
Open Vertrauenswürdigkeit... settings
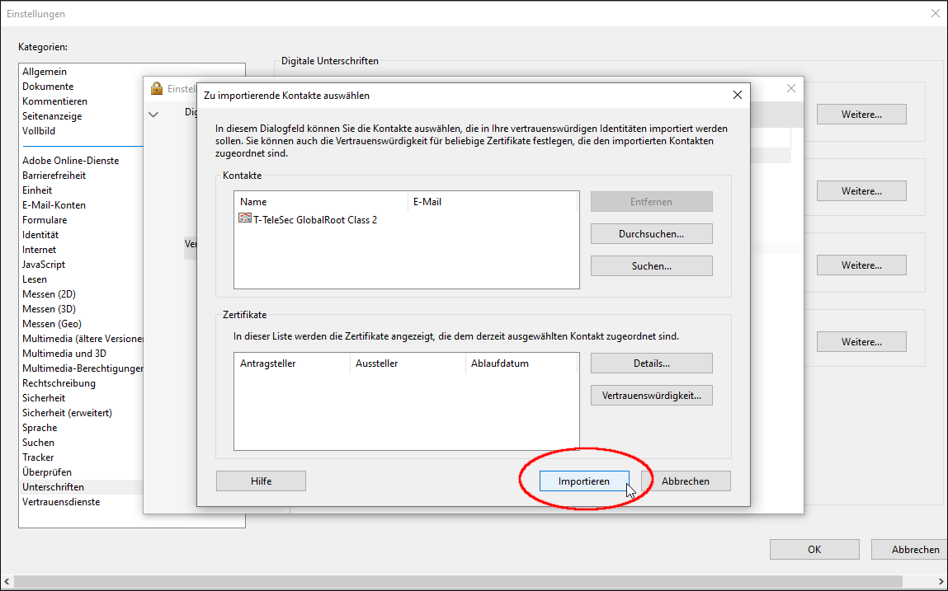(x=651, y=395)
